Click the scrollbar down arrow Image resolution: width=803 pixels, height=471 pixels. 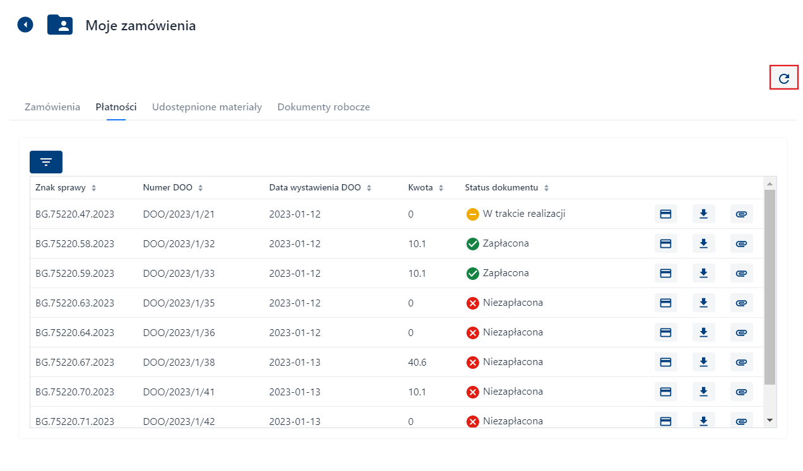click(x=770, y=419)
